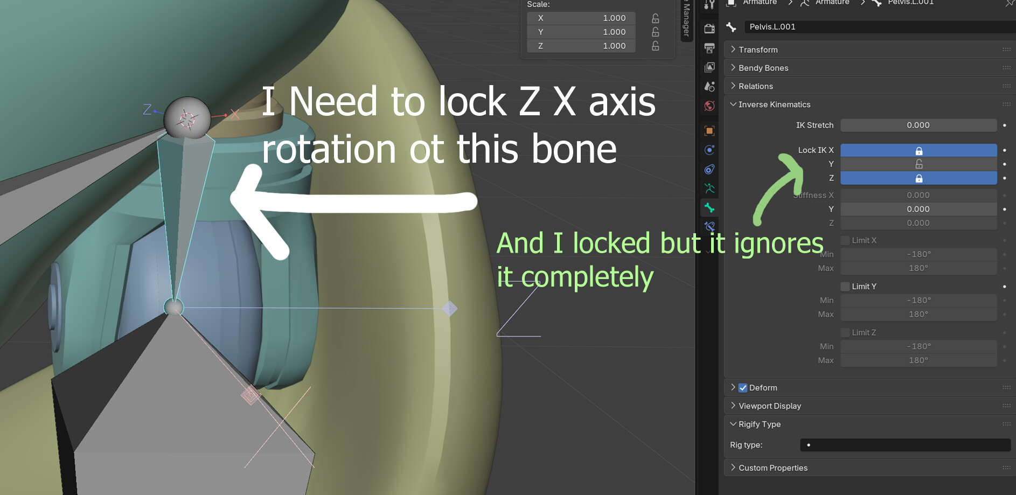Toggle the Scale X lock icon
This screenshot has height=495, width=1016.
[656, 18]
